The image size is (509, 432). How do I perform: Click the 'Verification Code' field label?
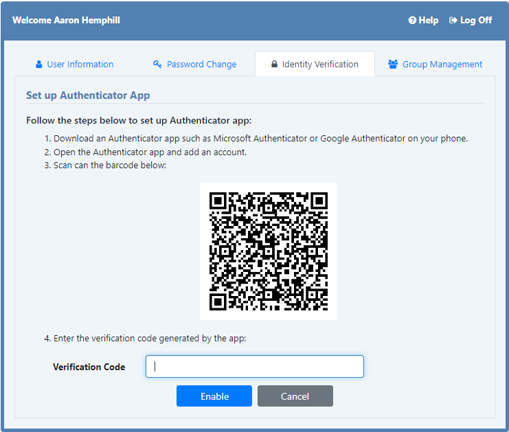pyautogui.click(x=89, y=367)
